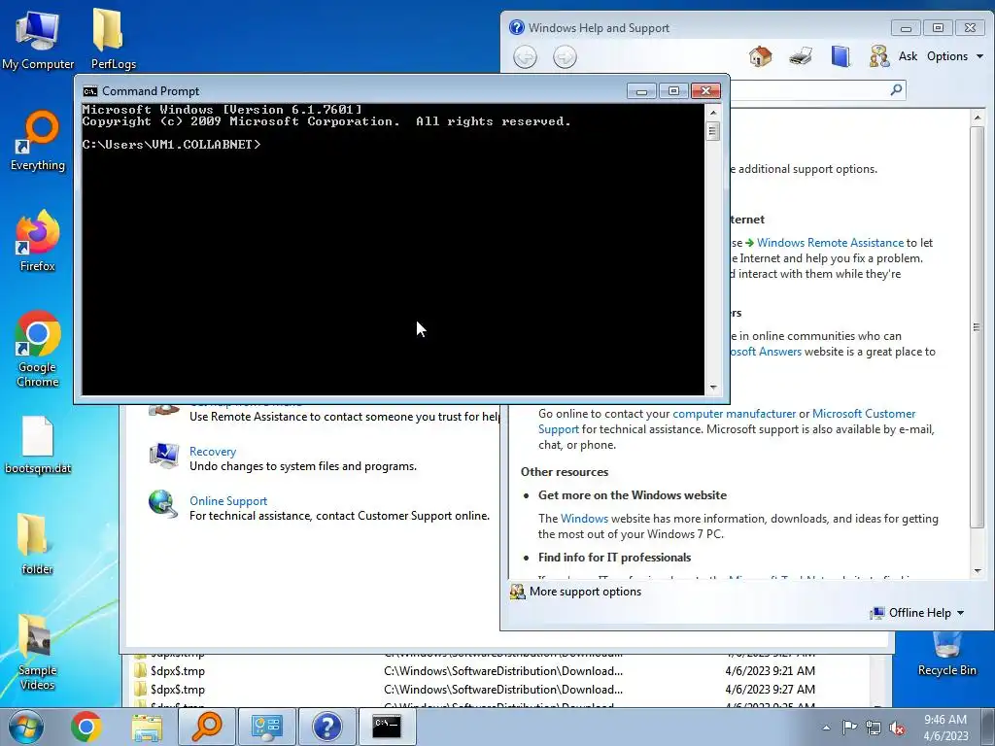Click inside the Command Prompt console area

click(x=393, y=250)
